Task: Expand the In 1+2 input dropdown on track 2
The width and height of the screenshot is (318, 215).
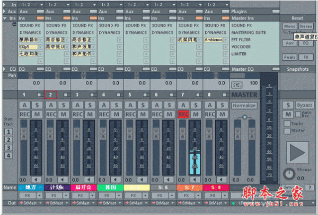Action: [x=57, y=3]
